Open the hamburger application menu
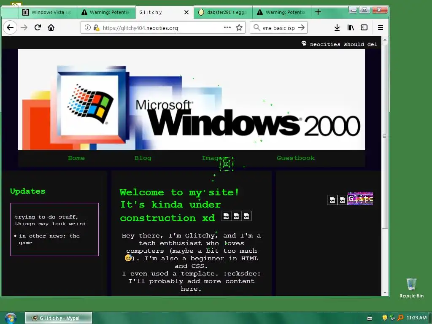 (381, 27)
